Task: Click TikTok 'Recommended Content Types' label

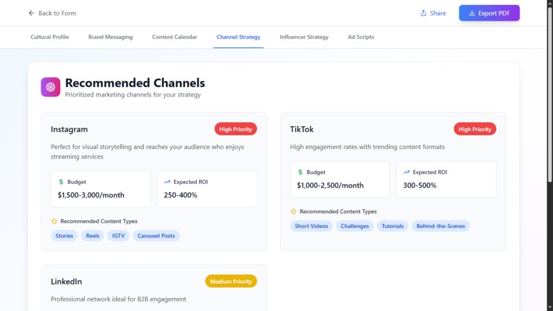Action: tap(338, 211)
